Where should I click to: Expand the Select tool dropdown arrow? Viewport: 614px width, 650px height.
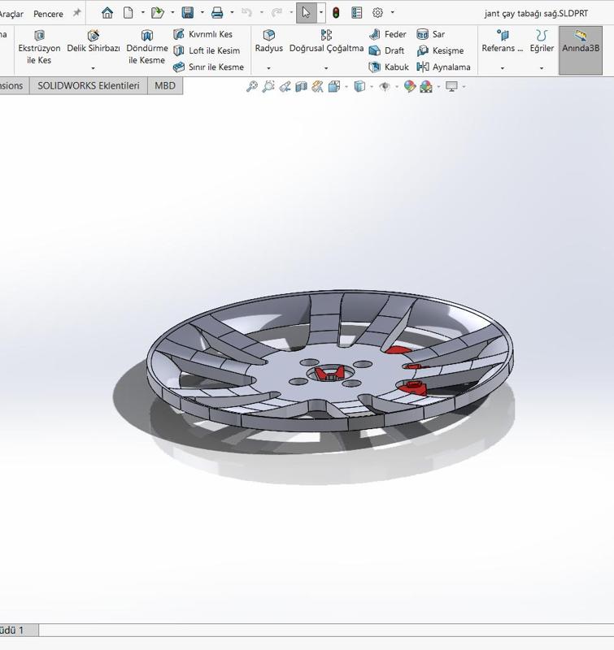coord(321,12)
